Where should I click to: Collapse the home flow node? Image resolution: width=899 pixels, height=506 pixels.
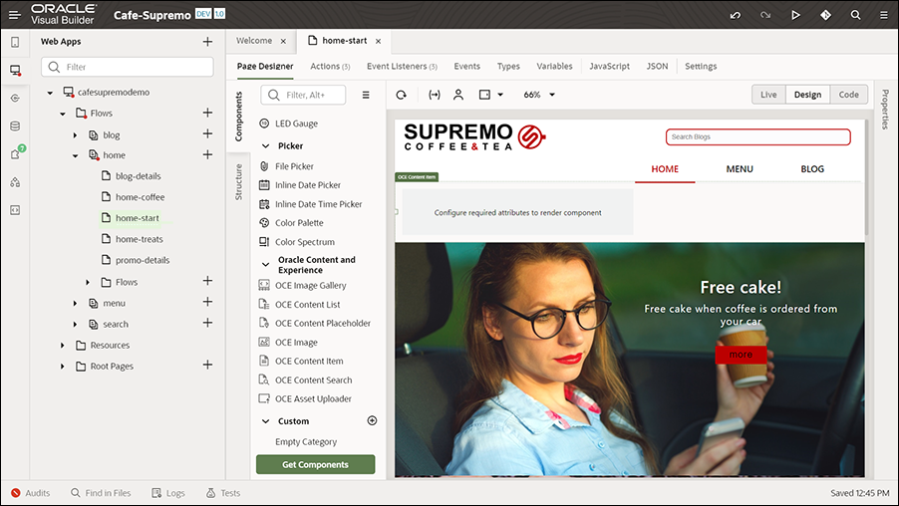click(x=75, y=155)
